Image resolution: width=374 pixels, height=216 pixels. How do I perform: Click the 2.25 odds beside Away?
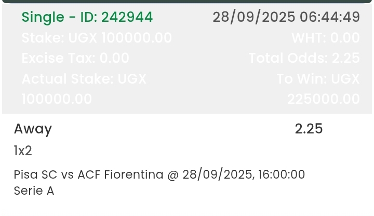tap(309, 129)
